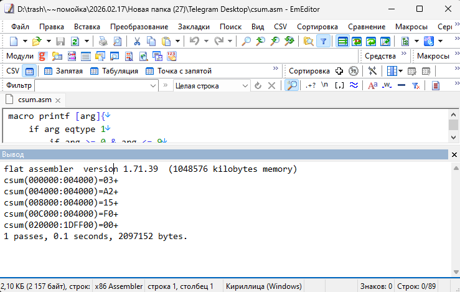Close the Вывод output panel
Viewport: 460px width, 292px height.
(x=454, y=154)
